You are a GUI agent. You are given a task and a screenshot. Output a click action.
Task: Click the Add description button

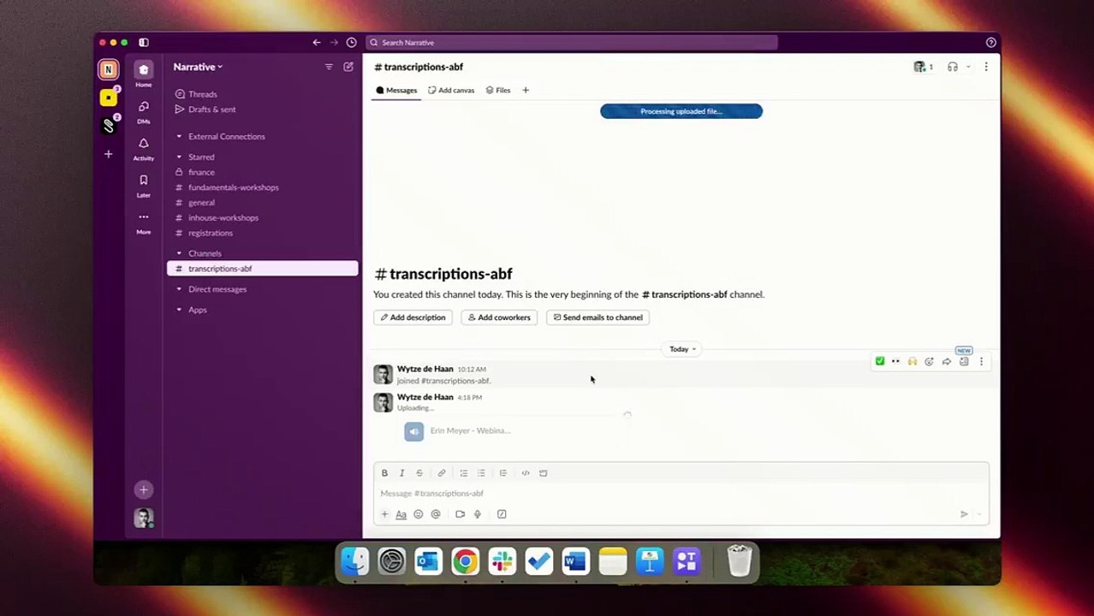tap(413, 317)
